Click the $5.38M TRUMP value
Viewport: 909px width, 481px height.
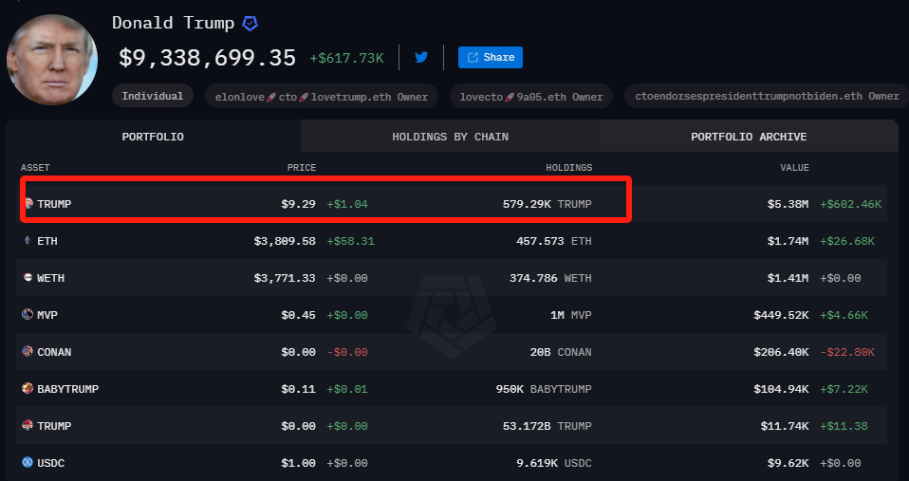coord(788,204)
